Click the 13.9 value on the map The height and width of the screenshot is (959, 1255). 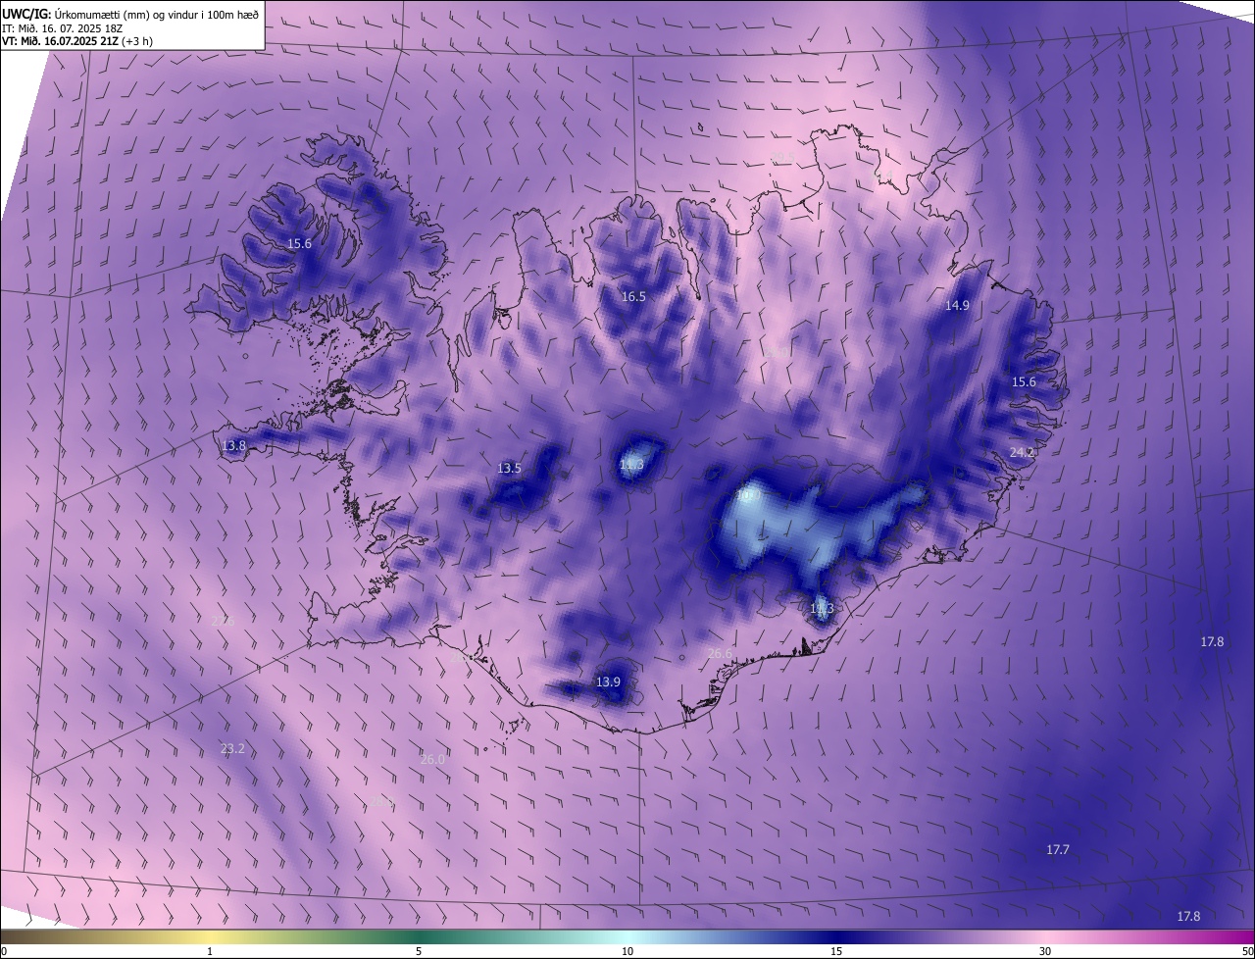(608, 681)
